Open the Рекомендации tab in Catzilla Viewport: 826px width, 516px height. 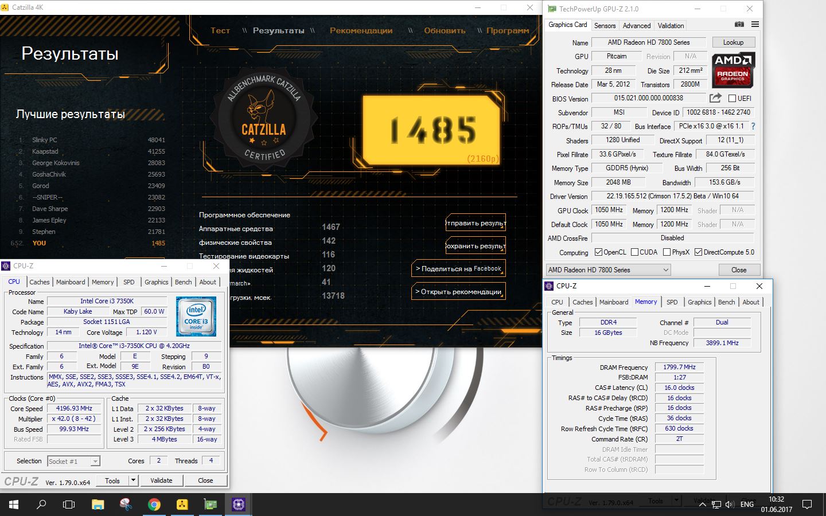(x=361, y=30)
